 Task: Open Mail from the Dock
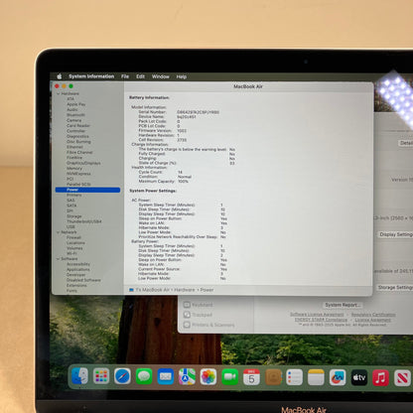pos(166,376)
